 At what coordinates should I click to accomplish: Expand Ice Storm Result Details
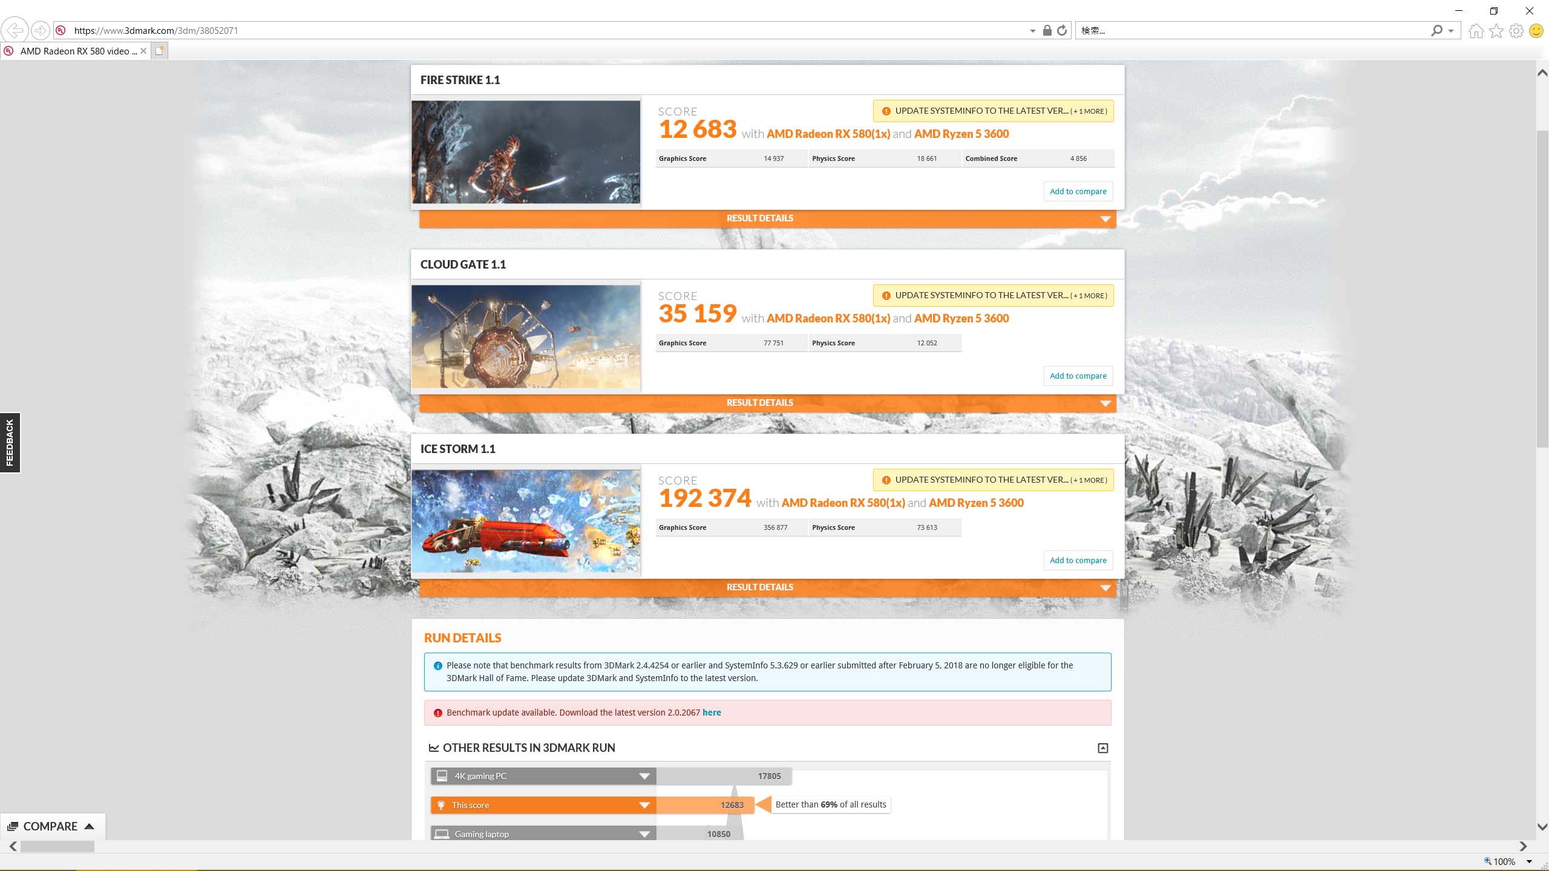click(x=767, y=588)
